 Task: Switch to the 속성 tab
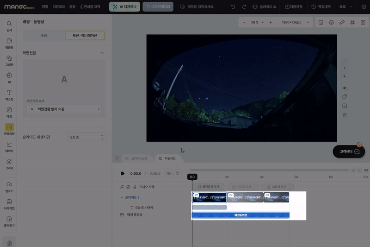coord(44,35)
